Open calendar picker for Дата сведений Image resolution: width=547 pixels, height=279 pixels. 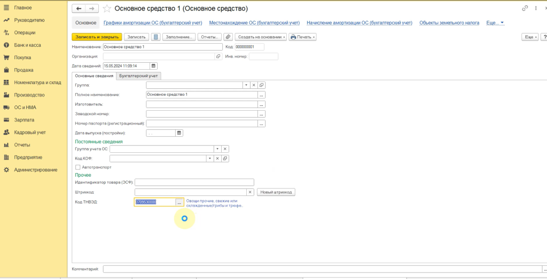pos(154,66)
